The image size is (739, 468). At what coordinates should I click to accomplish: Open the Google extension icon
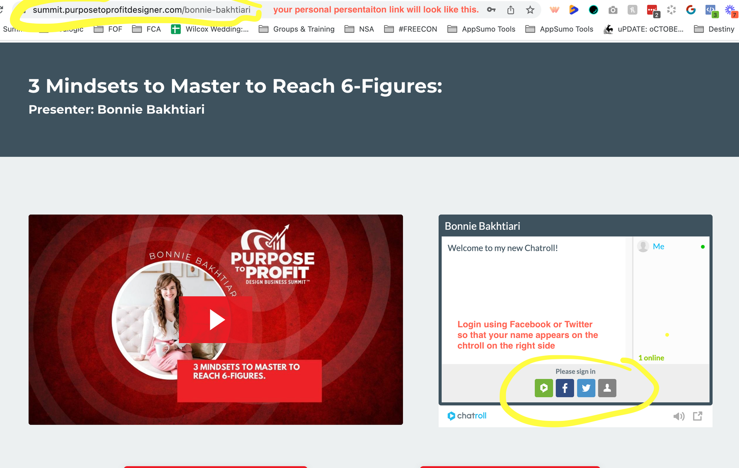[x=690, y=10]
